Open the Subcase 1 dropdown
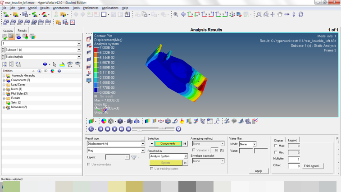 [79, 50]
